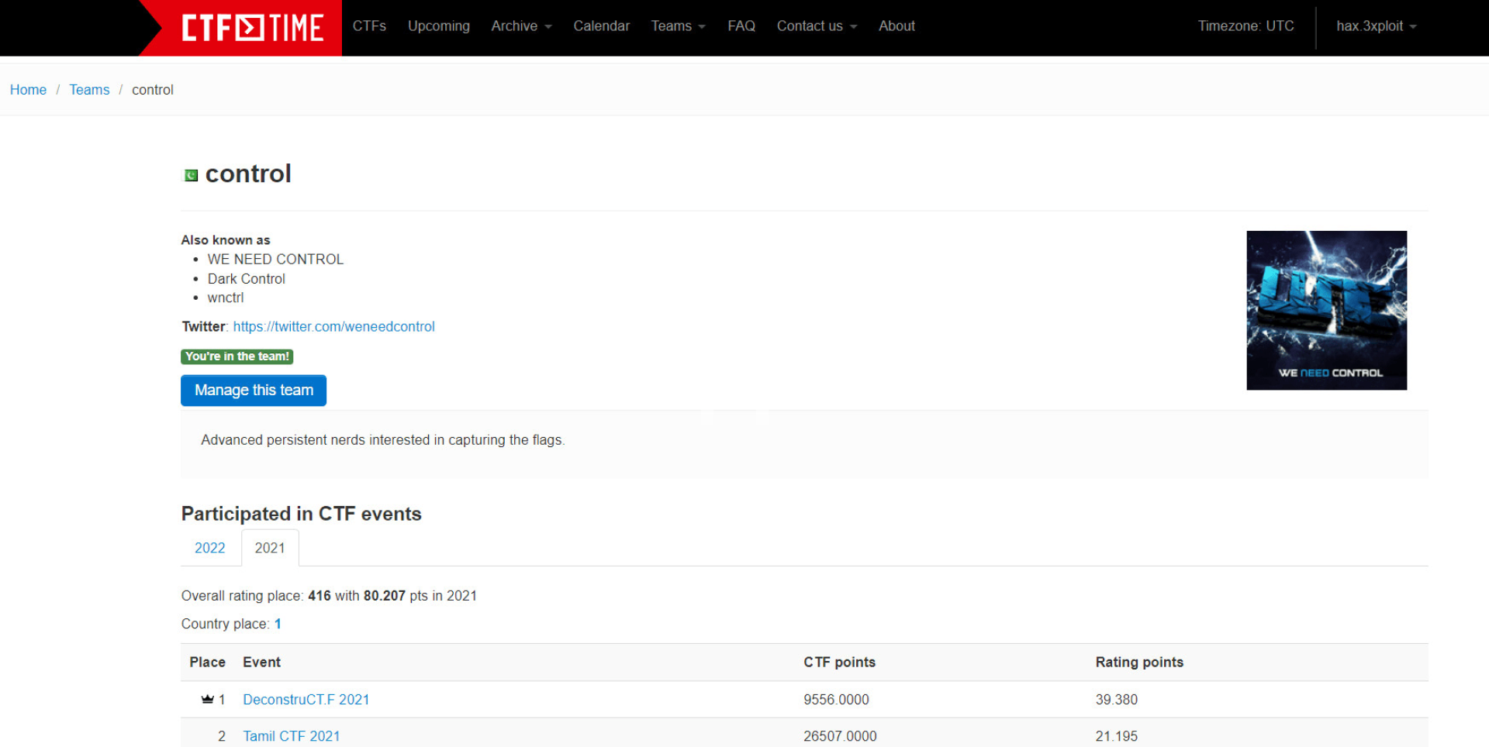
Task: Switch to the 2022 events tab
Action: 209,548
